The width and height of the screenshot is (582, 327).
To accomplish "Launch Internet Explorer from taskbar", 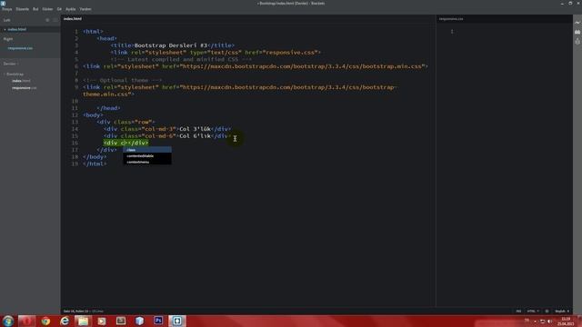I will tap(65, 321).
